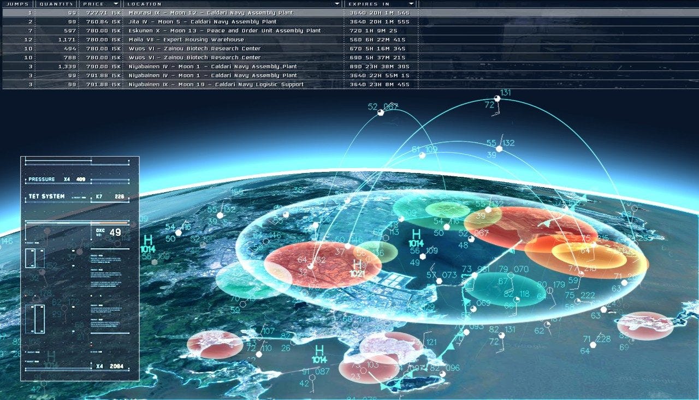Select the red storm cell labeled 64 152
The height and width of the screenshot is (400, 699).
point(311,262)
